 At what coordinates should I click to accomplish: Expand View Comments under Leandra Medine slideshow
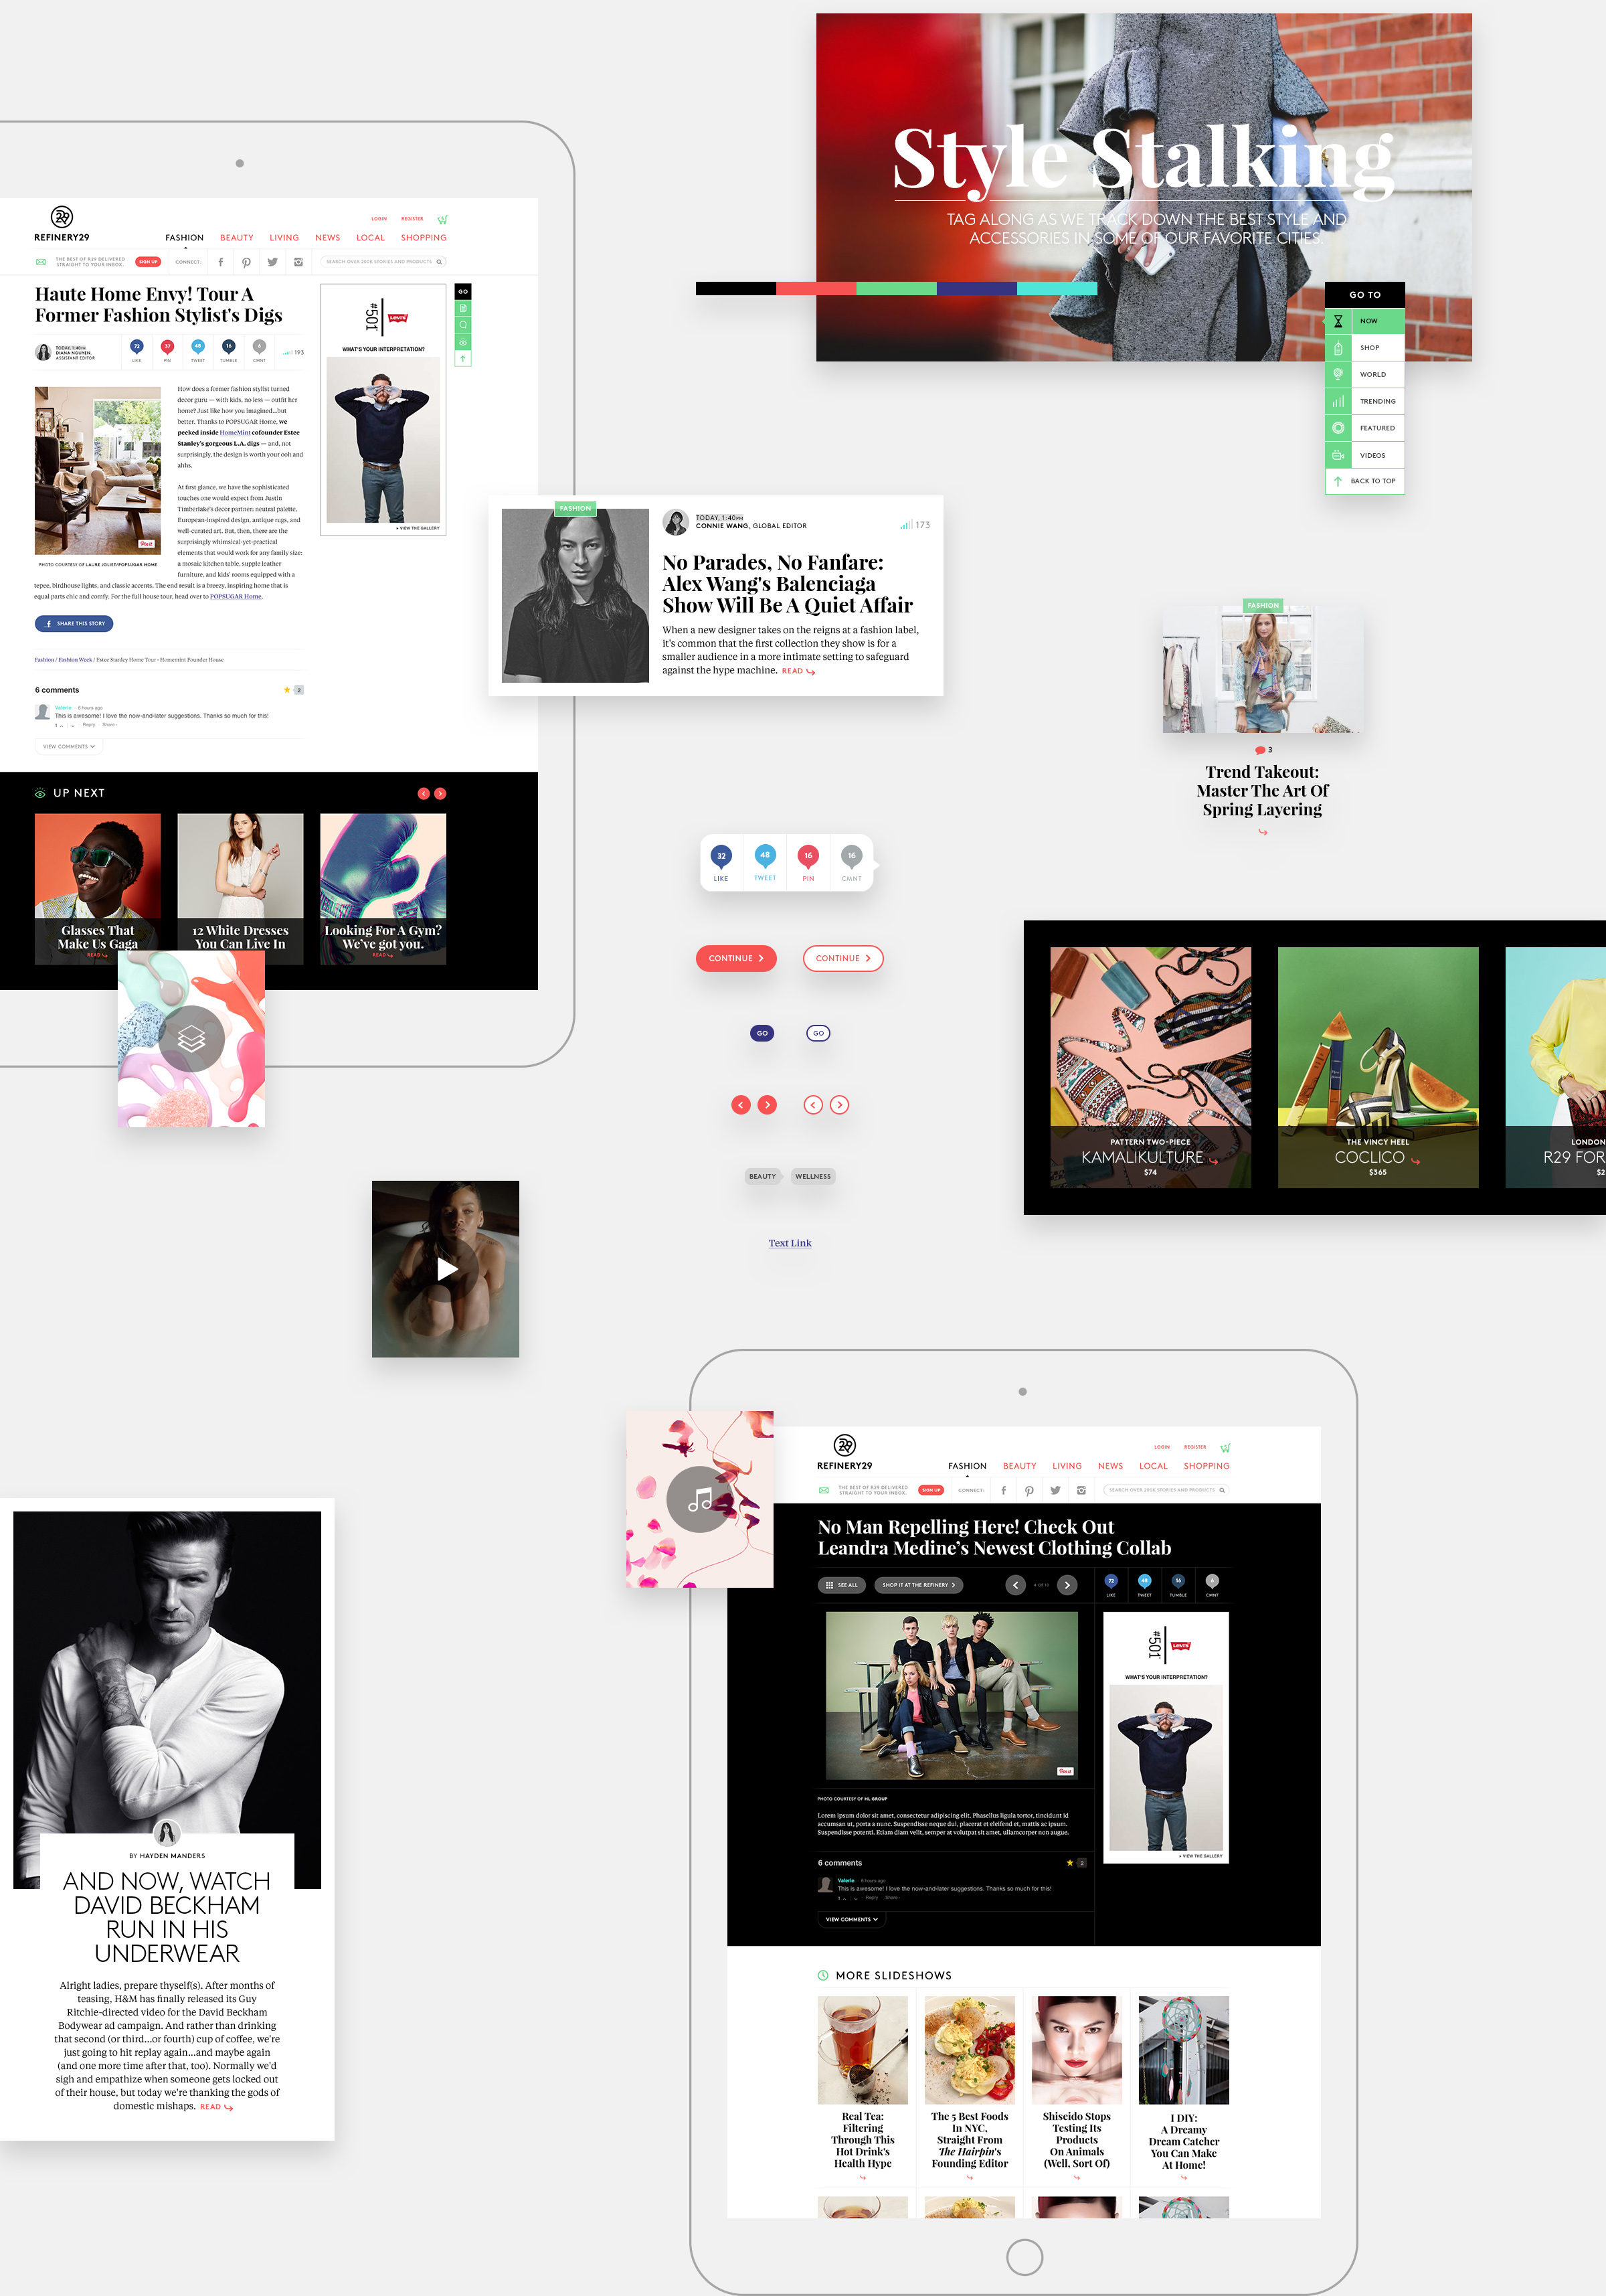pyautogui.click(x=851, y=1919)
